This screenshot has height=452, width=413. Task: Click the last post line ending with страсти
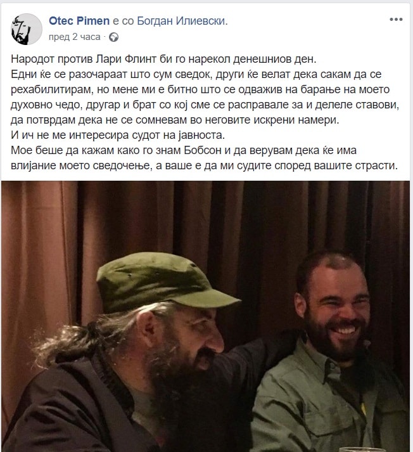[204, 165]
